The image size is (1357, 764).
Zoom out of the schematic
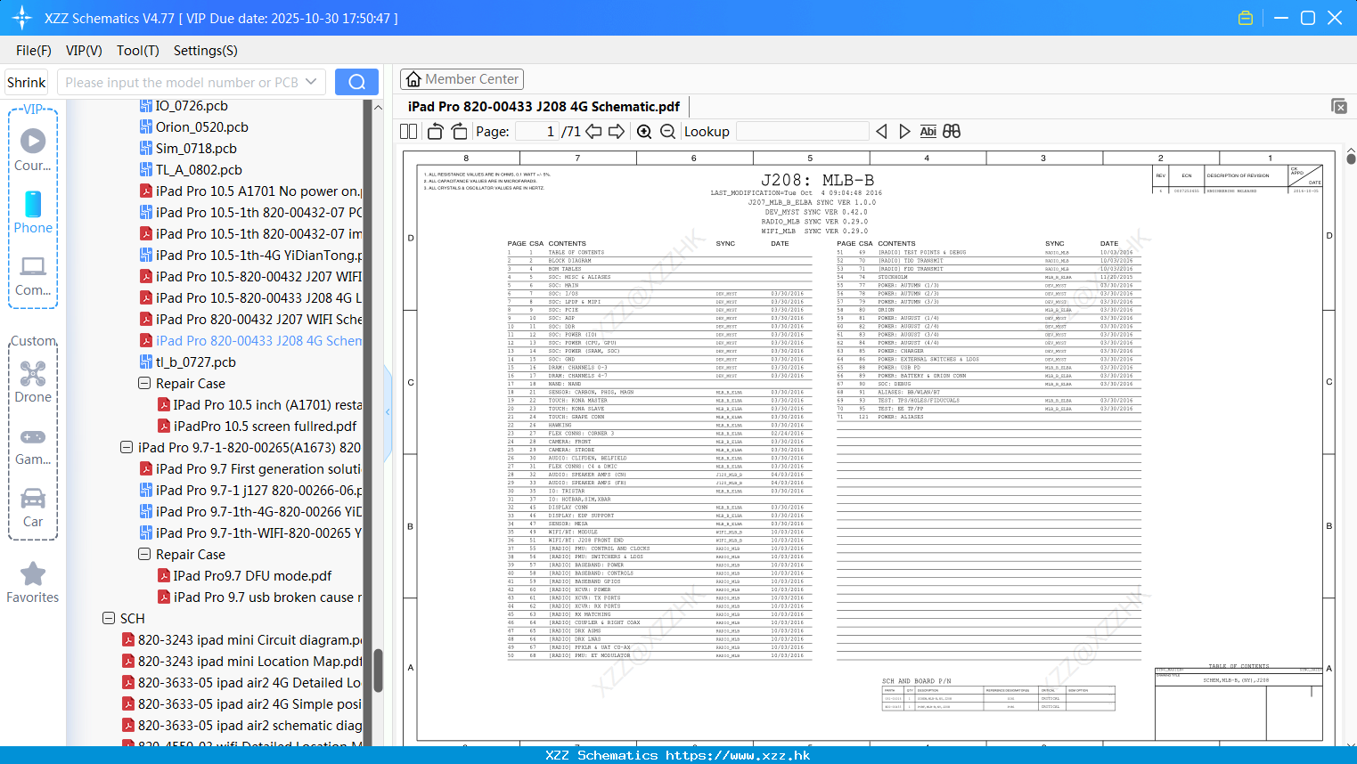click(667, 132)
